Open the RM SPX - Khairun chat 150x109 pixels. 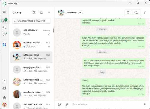31,45
